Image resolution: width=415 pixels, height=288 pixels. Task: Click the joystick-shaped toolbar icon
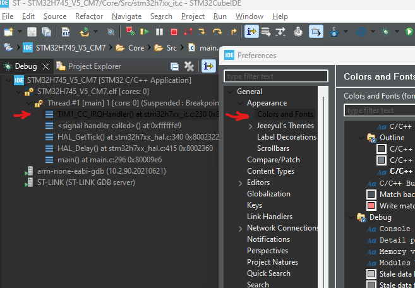tap(298, 32)
